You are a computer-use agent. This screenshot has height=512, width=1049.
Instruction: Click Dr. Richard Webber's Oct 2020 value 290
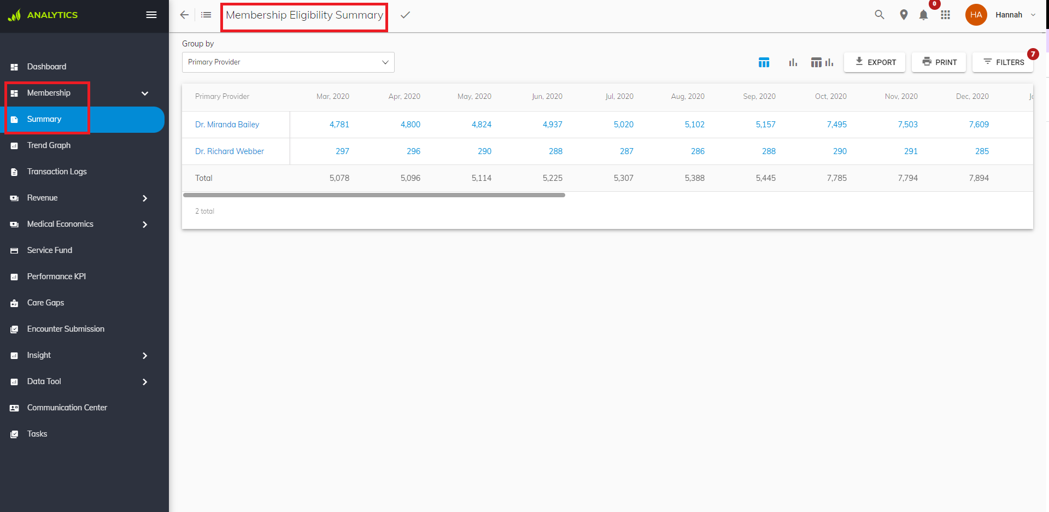click(x=840, y=151)
